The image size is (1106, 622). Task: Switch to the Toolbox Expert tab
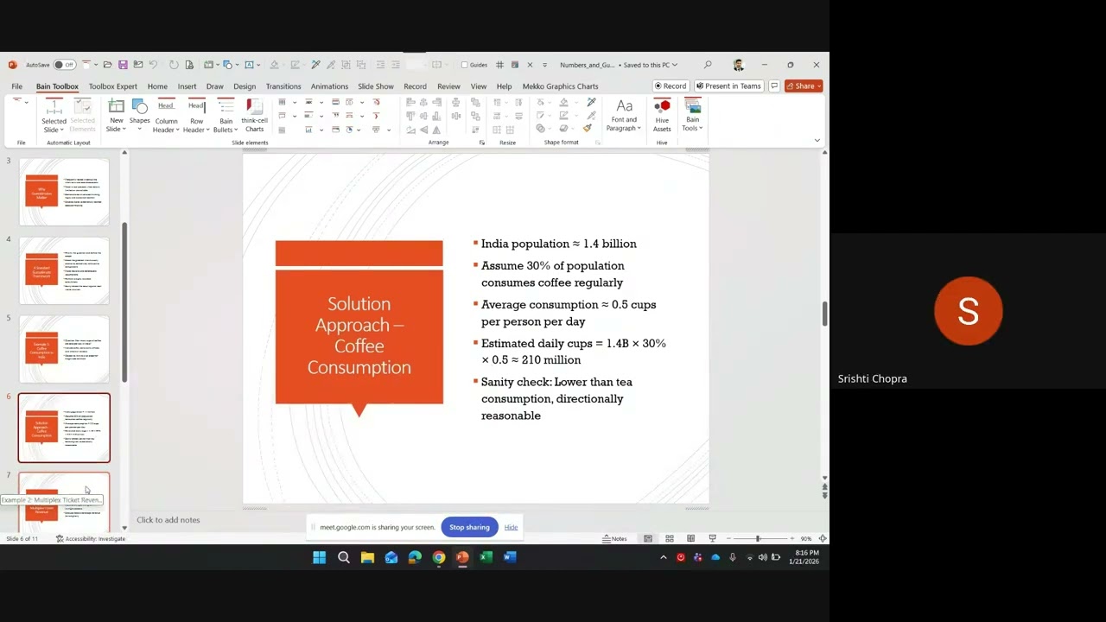click(112, 86)
